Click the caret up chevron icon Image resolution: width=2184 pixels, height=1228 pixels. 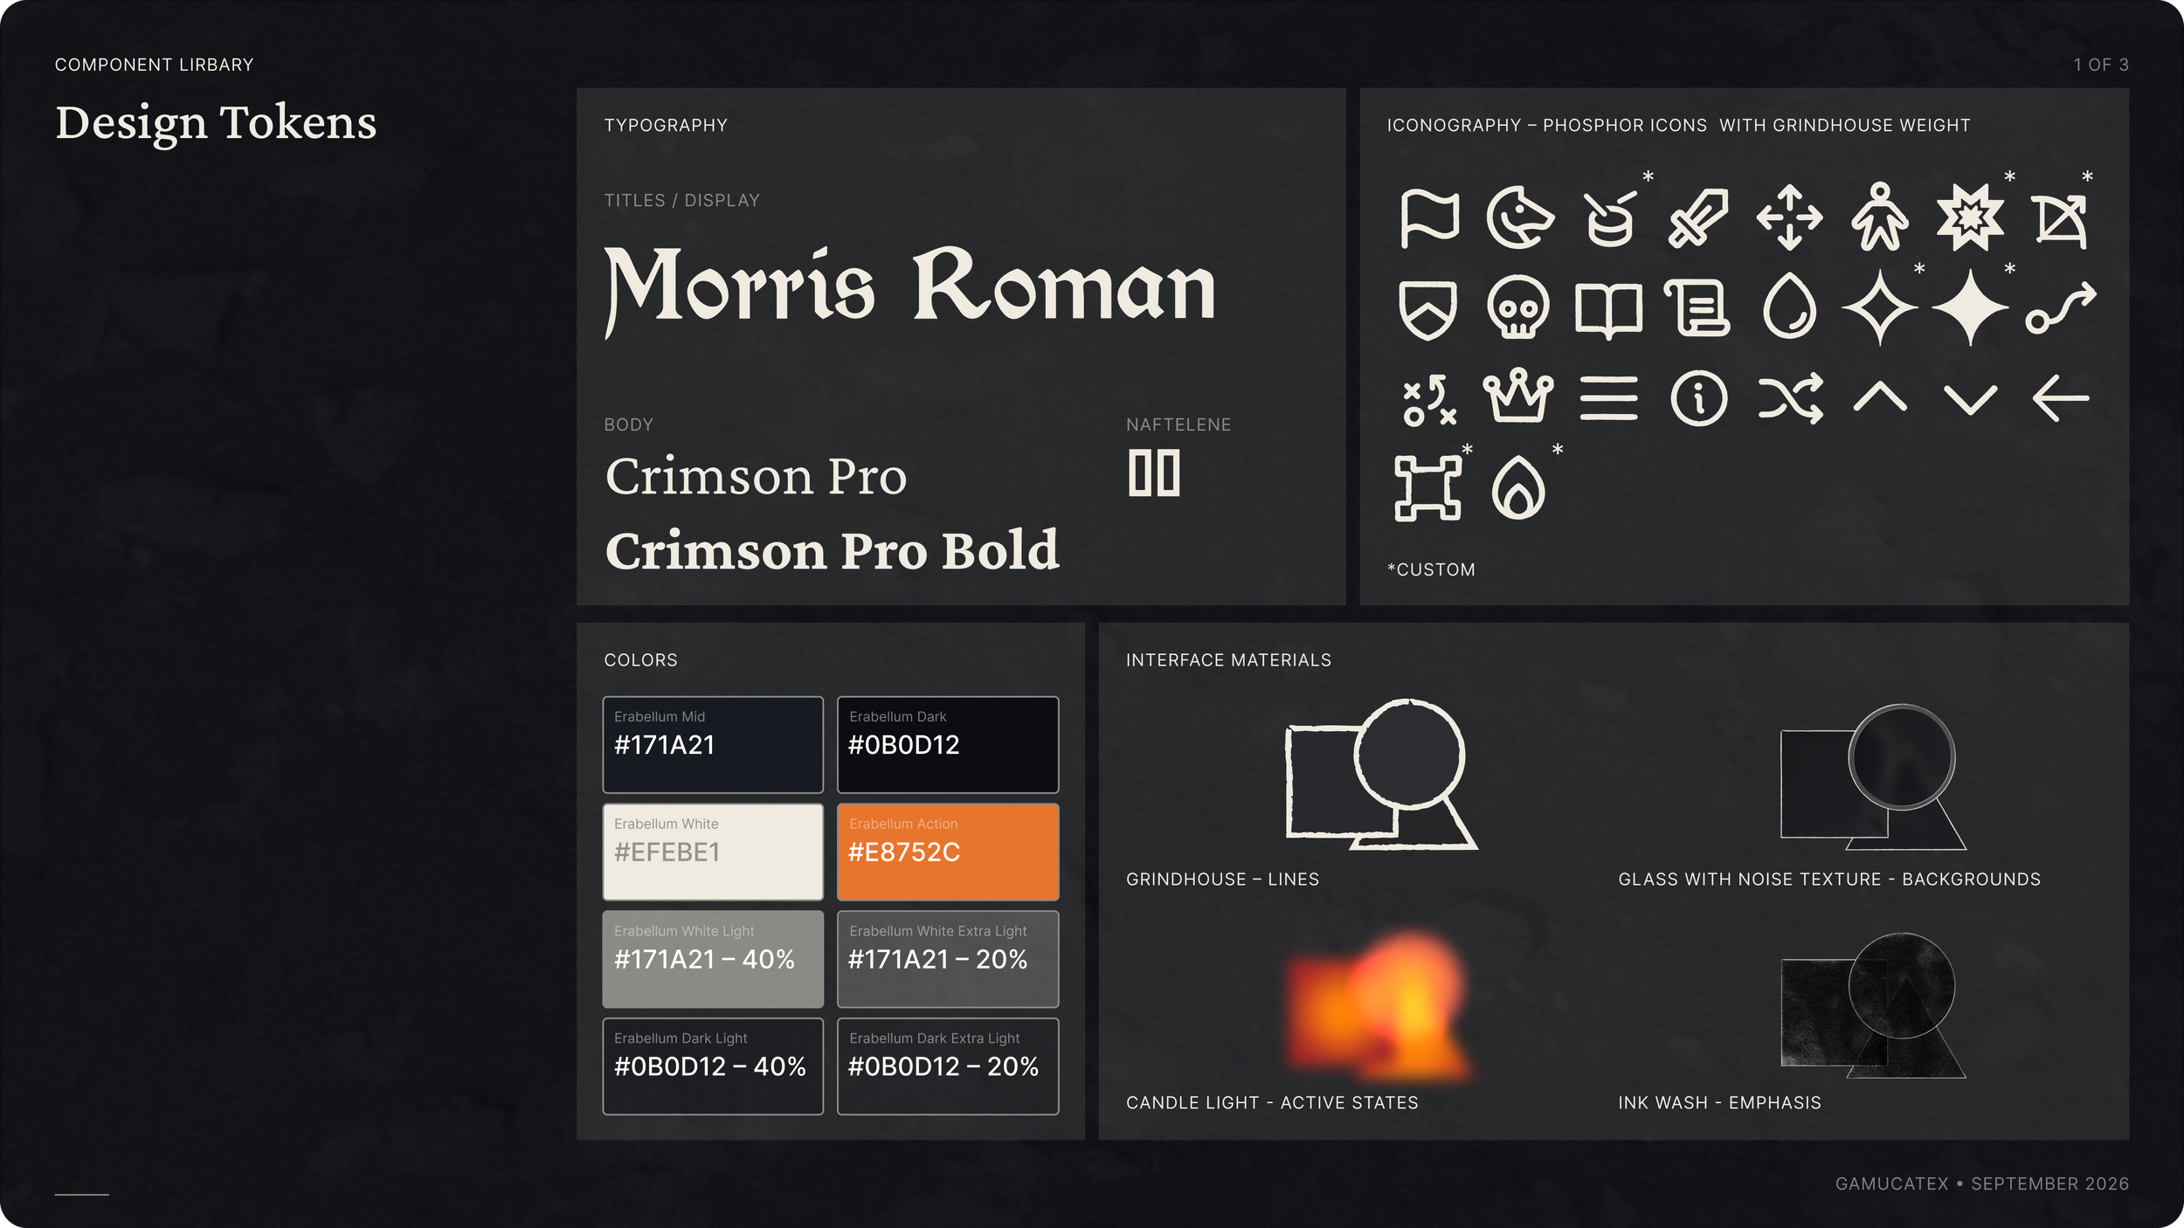coord(1880,397)
